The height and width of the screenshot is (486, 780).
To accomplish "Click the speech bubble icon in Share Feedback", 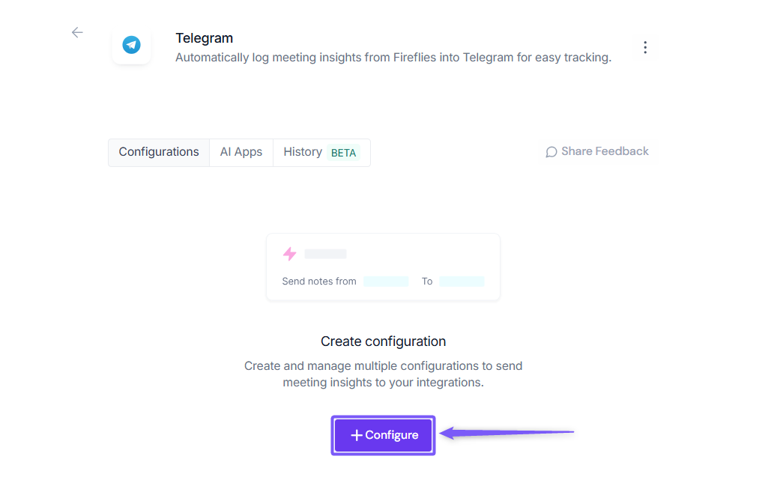I will pyautogui.click(x=551, y=152).
